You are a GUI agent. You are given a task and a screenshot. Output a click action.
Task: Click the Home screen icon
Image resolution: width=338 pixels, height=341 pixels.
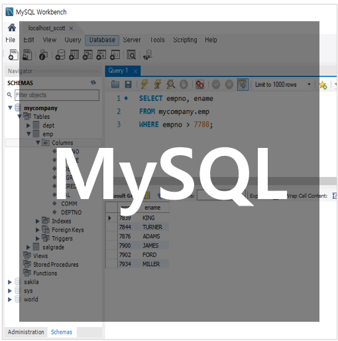coord(12,28)
